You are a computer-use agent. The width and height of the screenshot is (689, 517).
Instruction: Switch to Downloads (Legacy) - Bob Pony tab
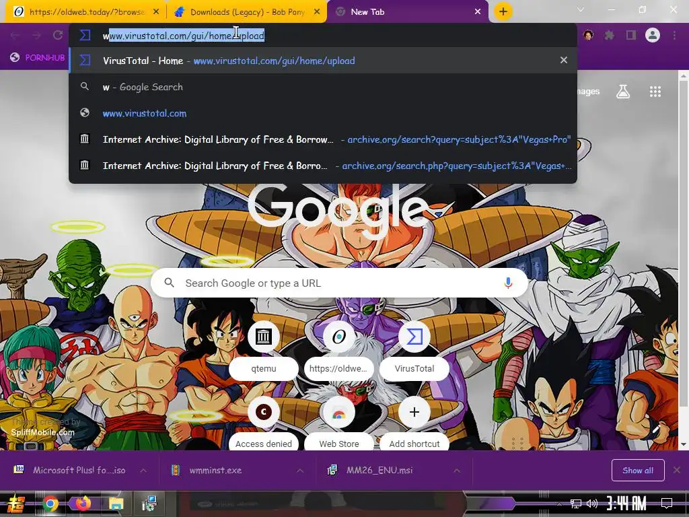point(246,12)
